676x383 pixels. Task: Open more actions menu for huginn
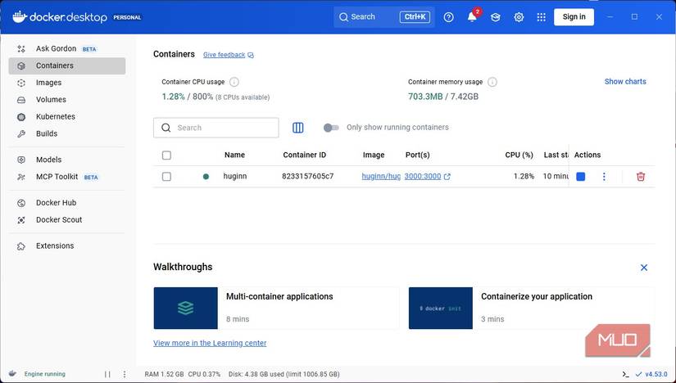pyautogui.click(x=604, y=176)
